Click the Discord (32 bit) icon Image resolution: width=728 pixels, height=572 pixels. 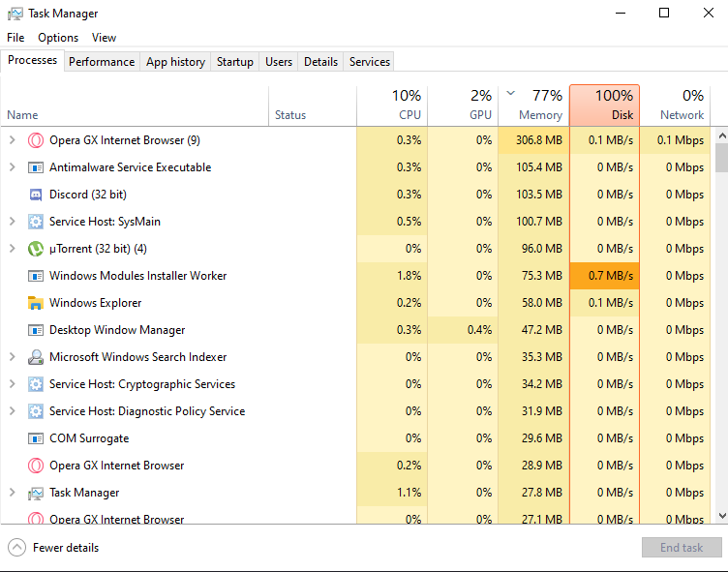point(36,195)
